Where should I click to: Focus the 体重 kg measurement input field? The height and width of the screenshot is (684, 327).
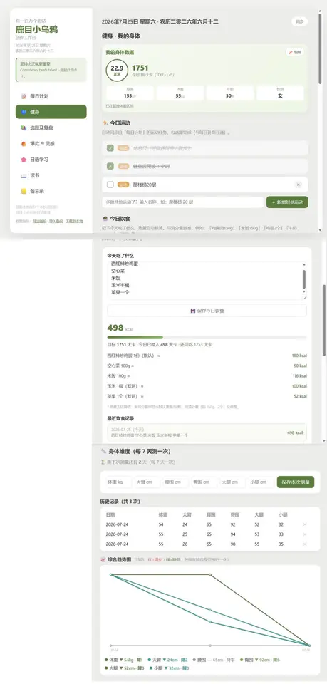click(x=118, y=482)
